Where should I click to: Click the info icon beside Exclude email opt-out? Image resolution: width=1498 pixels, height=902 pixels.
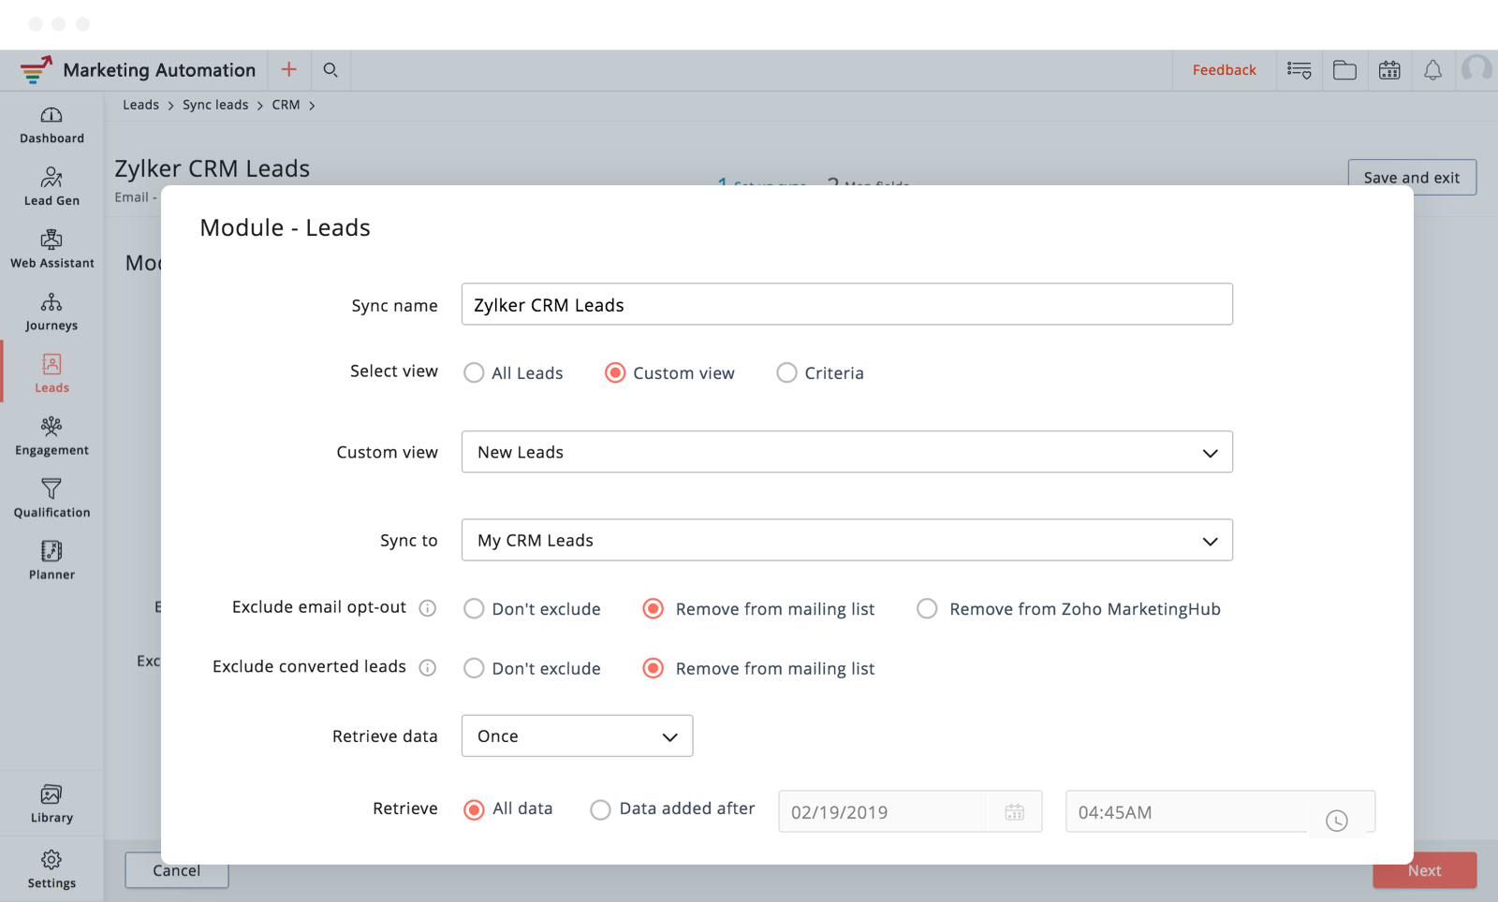428,608
